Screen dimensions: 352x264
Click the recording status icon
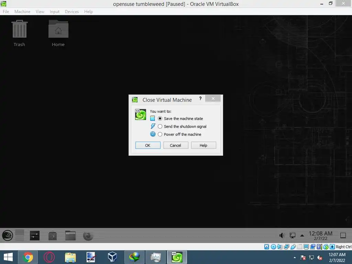point(312,247)
